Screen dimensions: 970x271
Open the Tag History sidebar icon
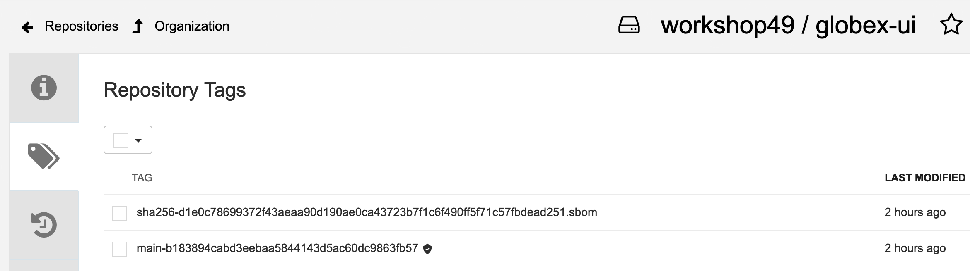(44, 225)
